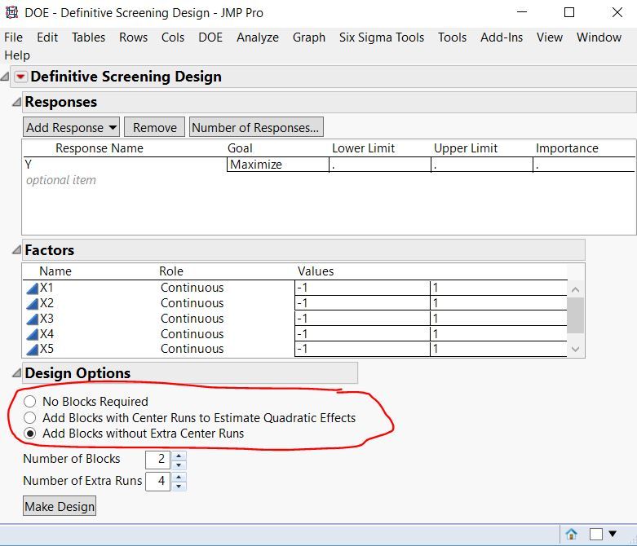Open the Tables menu

(88, 37)
